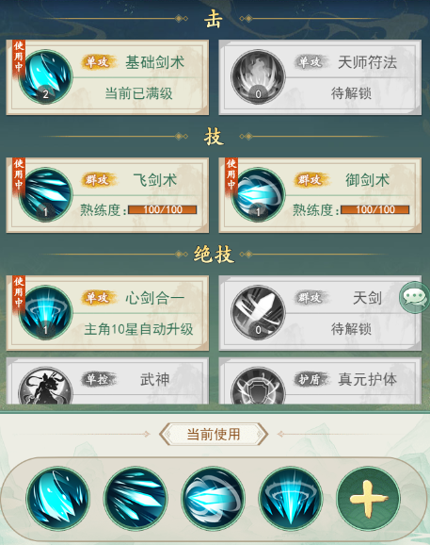430x545 pixels.
Task: Tap the locked 天剑 skill icon
Action: [258, 312]
